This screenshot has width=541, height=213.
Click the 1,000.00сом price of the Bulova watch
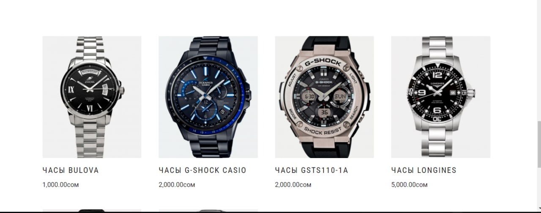tap(60, 185)
